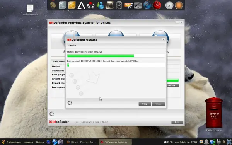Switch to BitDefender Antivirus taskbar window

click(115, 142)
